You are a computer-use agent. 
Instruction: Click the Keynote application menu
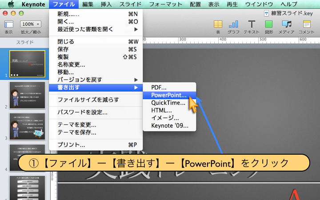pyautogui.click(x=33, y=4)
